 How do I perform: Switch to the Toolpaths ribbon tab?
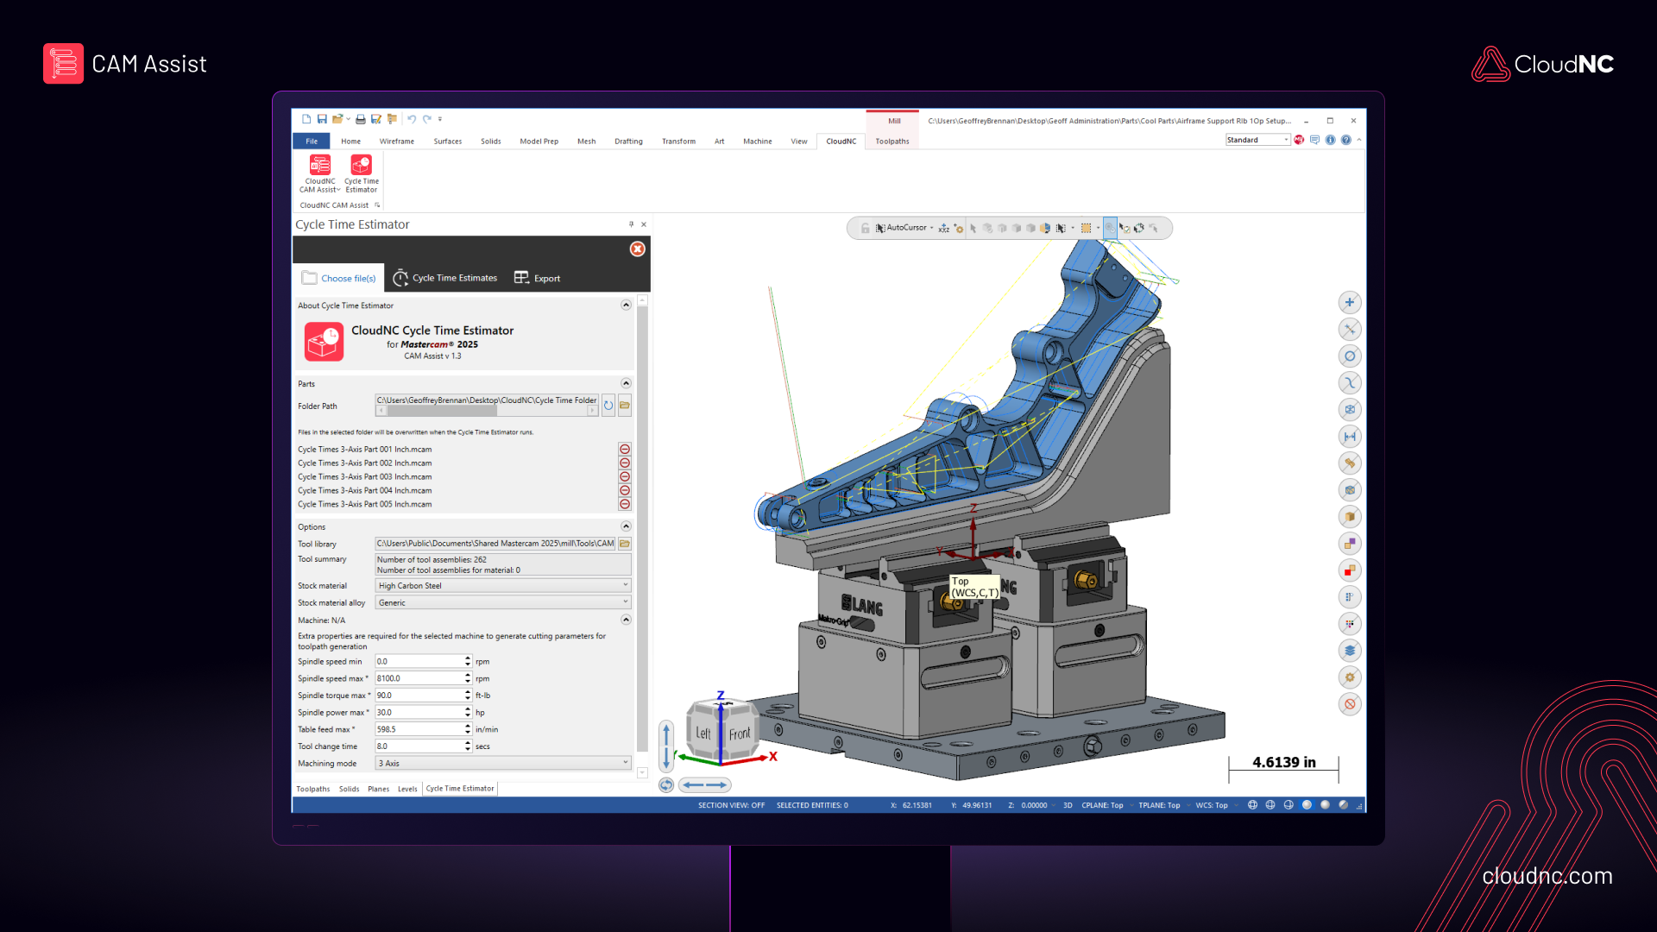coord(892,141)
